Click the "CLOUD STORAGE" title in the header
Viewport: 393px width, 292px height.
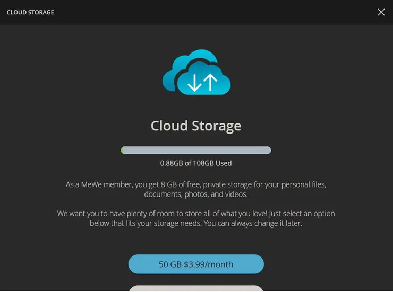30,12
